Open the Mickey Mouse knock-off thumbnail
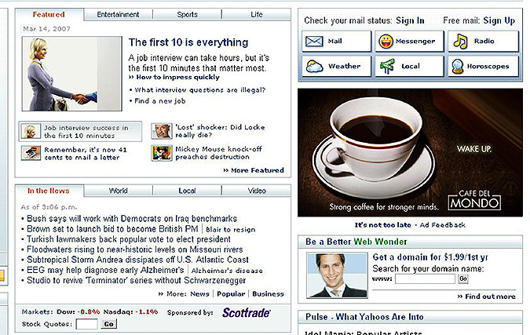Image resolution: width=530 pixels, height=335 pixels. point(161,153)
